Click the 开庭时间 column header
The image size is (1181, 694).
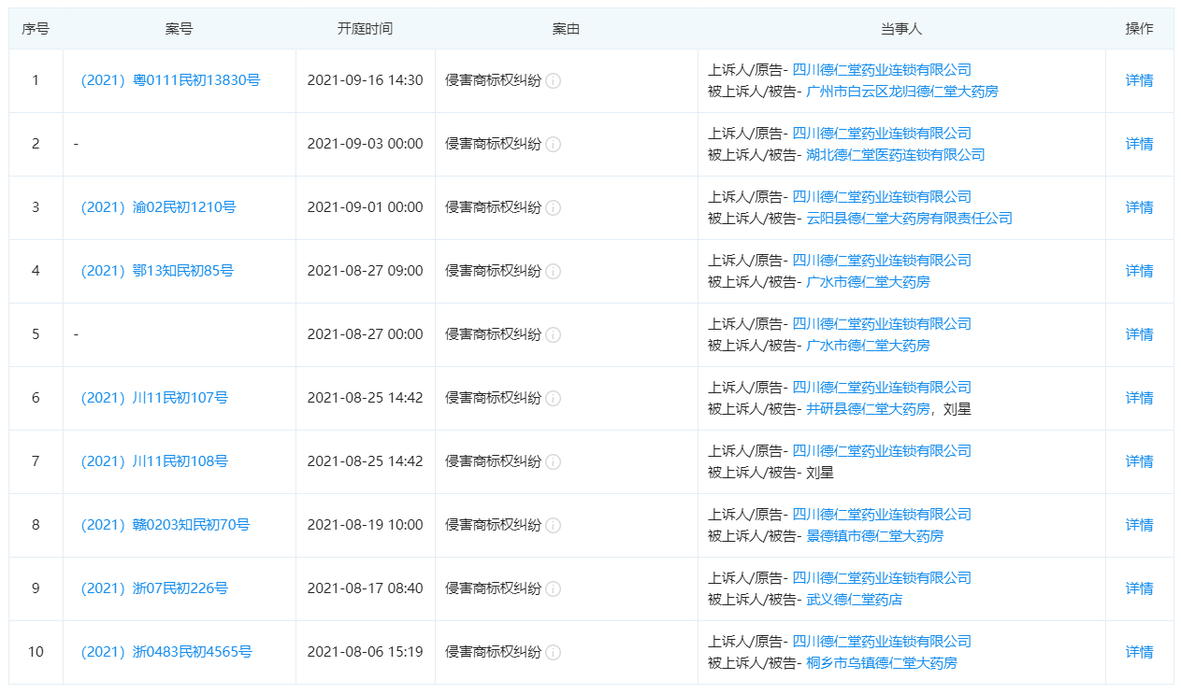click(x=366, y=29)
